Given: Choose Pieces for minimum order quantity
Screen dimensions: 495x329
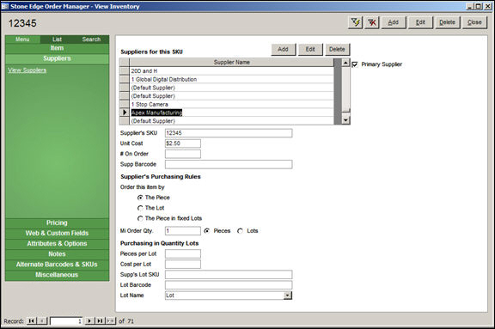Looking at the screenshot, I should click(x=207, y=231).
